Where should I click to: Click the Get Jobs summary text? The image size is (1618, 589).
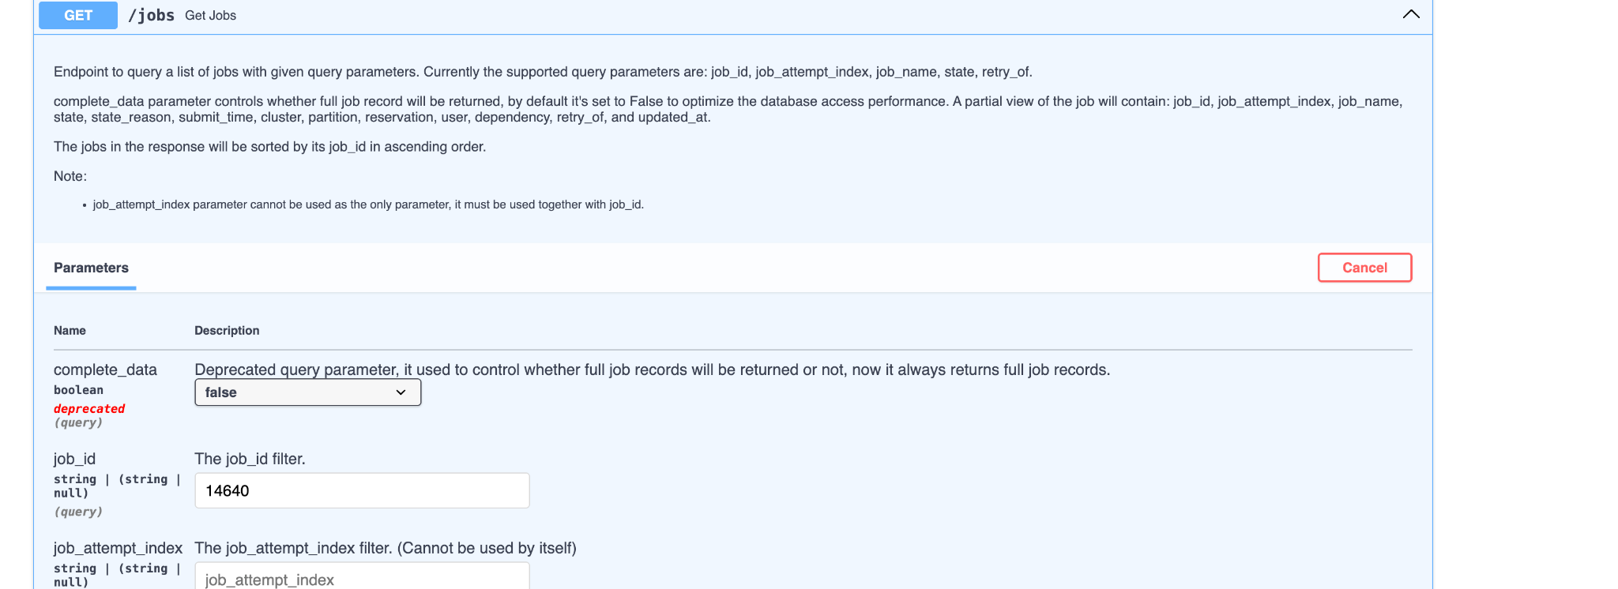pyautogui.click(x=210, y=16)
